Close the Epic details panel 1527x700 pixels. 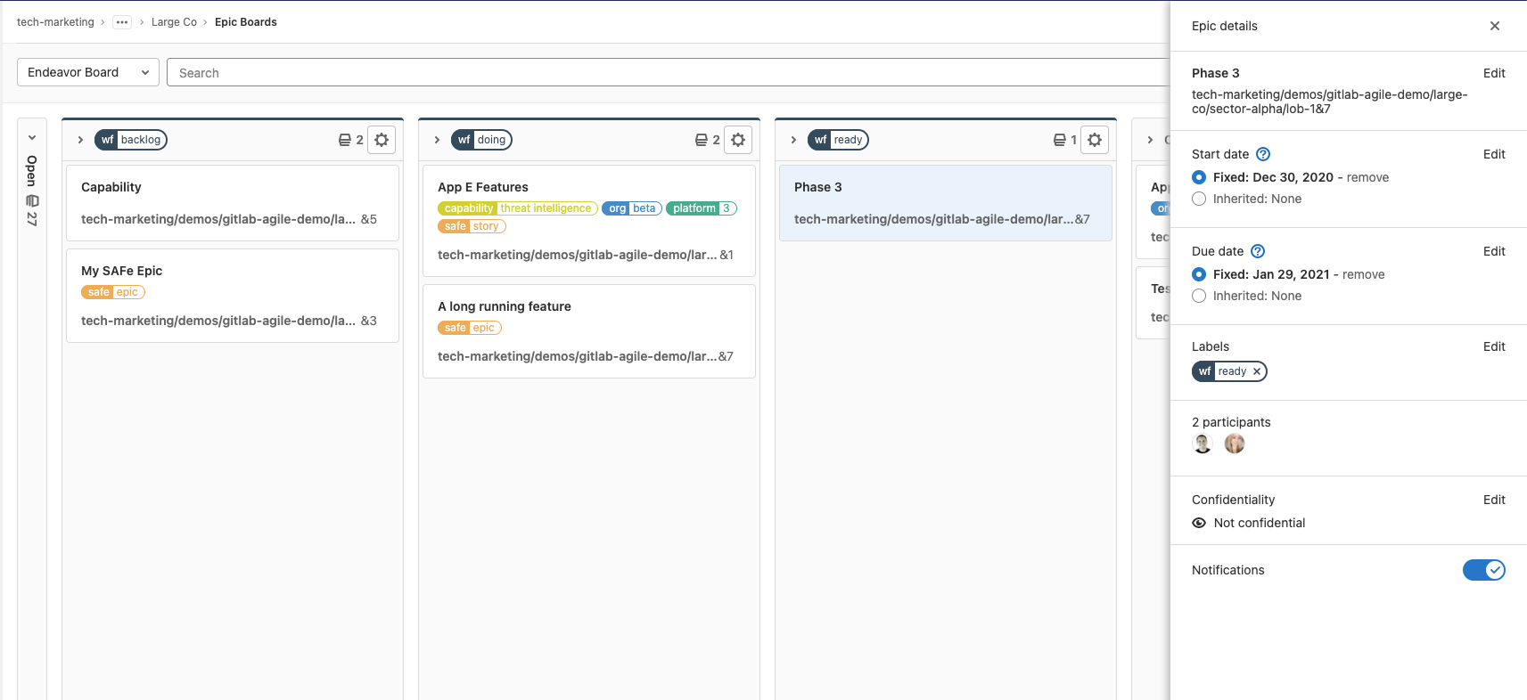click(x=1495, y=26)
